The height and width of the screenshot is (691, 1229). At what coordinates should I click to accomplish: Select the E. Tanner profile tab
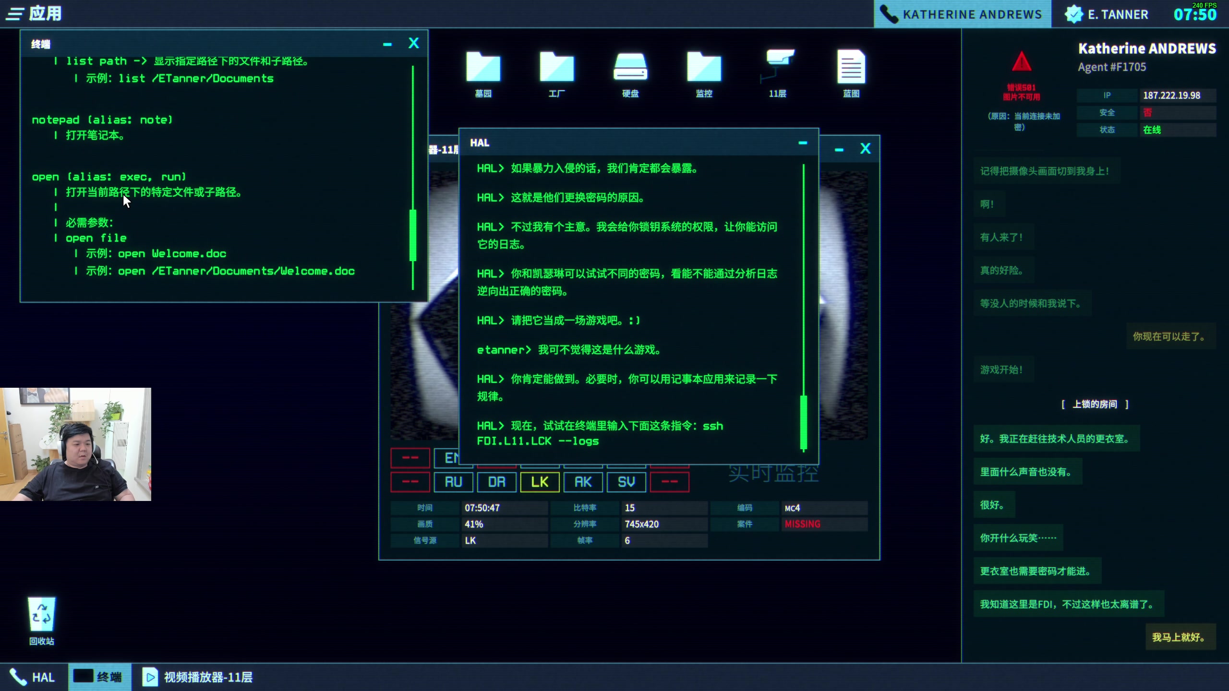click(x=1107, y=14)
